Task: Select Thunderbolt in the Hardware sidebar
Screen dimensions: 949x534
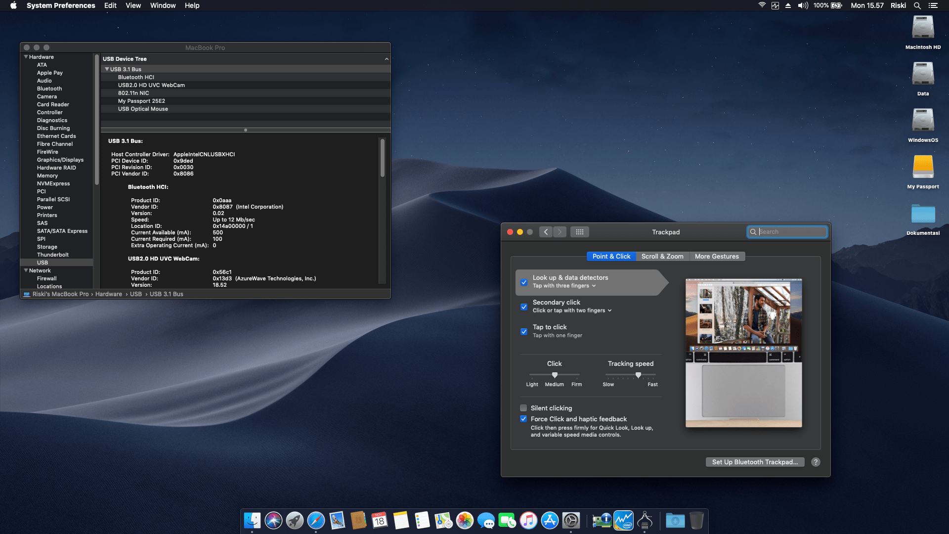Action: [52, 255]
